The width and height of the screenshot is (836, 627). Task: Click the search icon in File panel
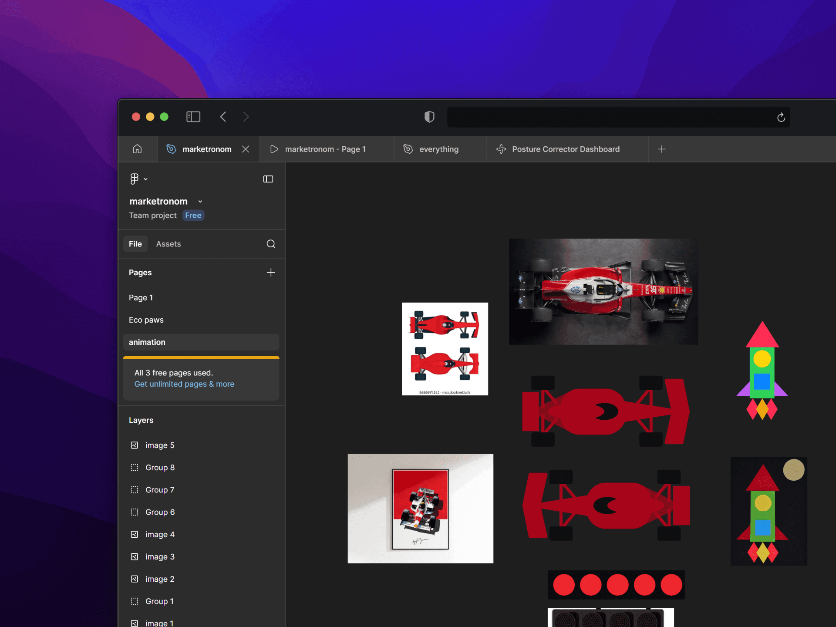click(x=271, y=244)
